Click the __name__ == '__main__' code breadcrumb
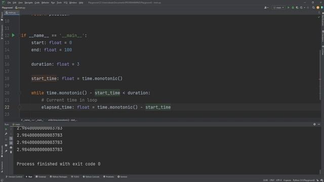Viewport: 324px width, 182px height. (x=32, y=120)
